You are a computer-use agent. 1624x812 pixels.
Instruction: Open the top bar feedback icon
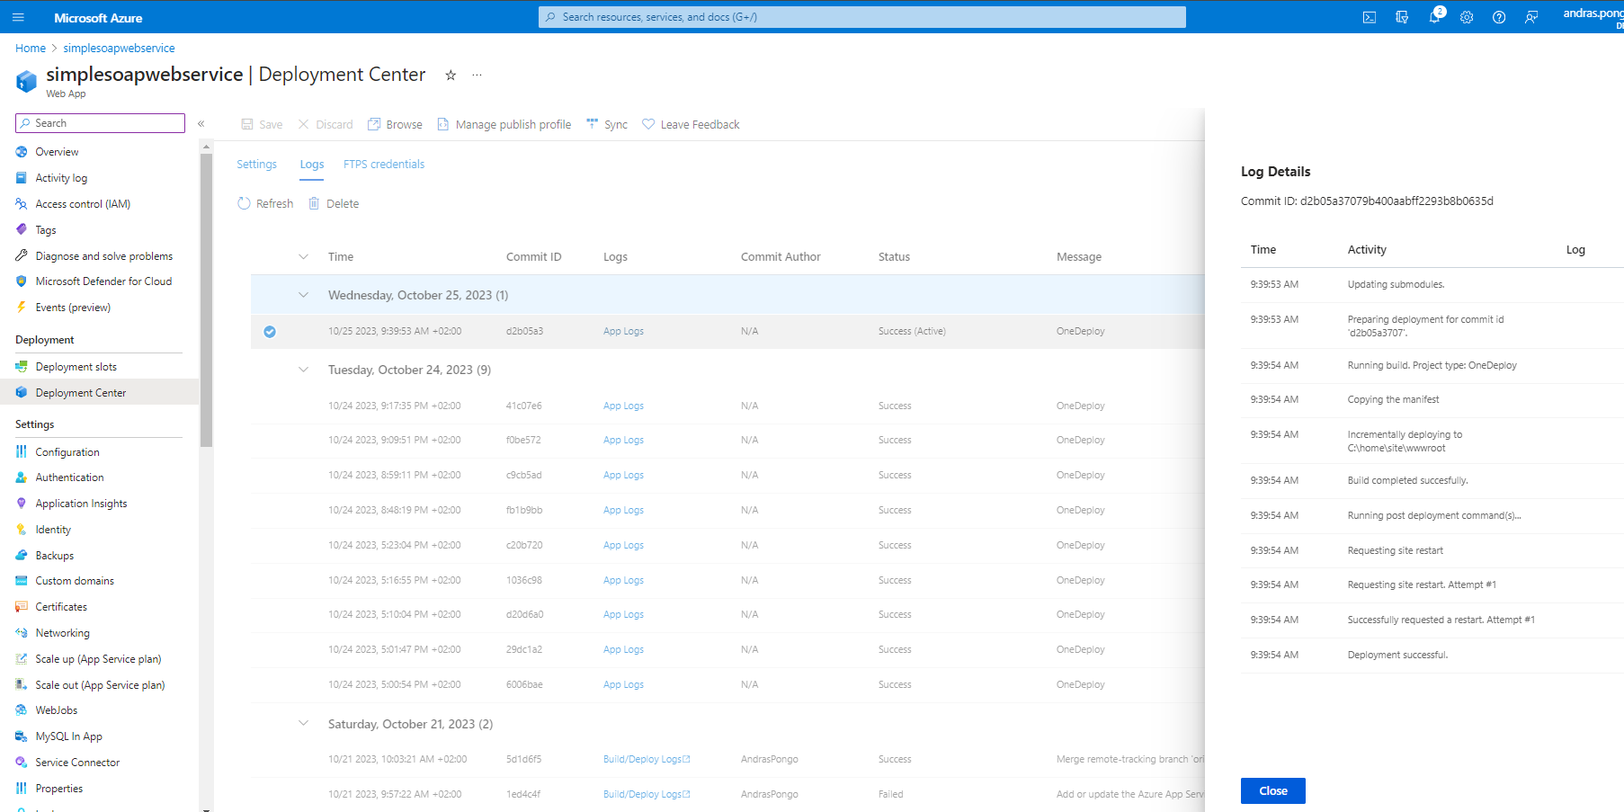click(1531, 17)
